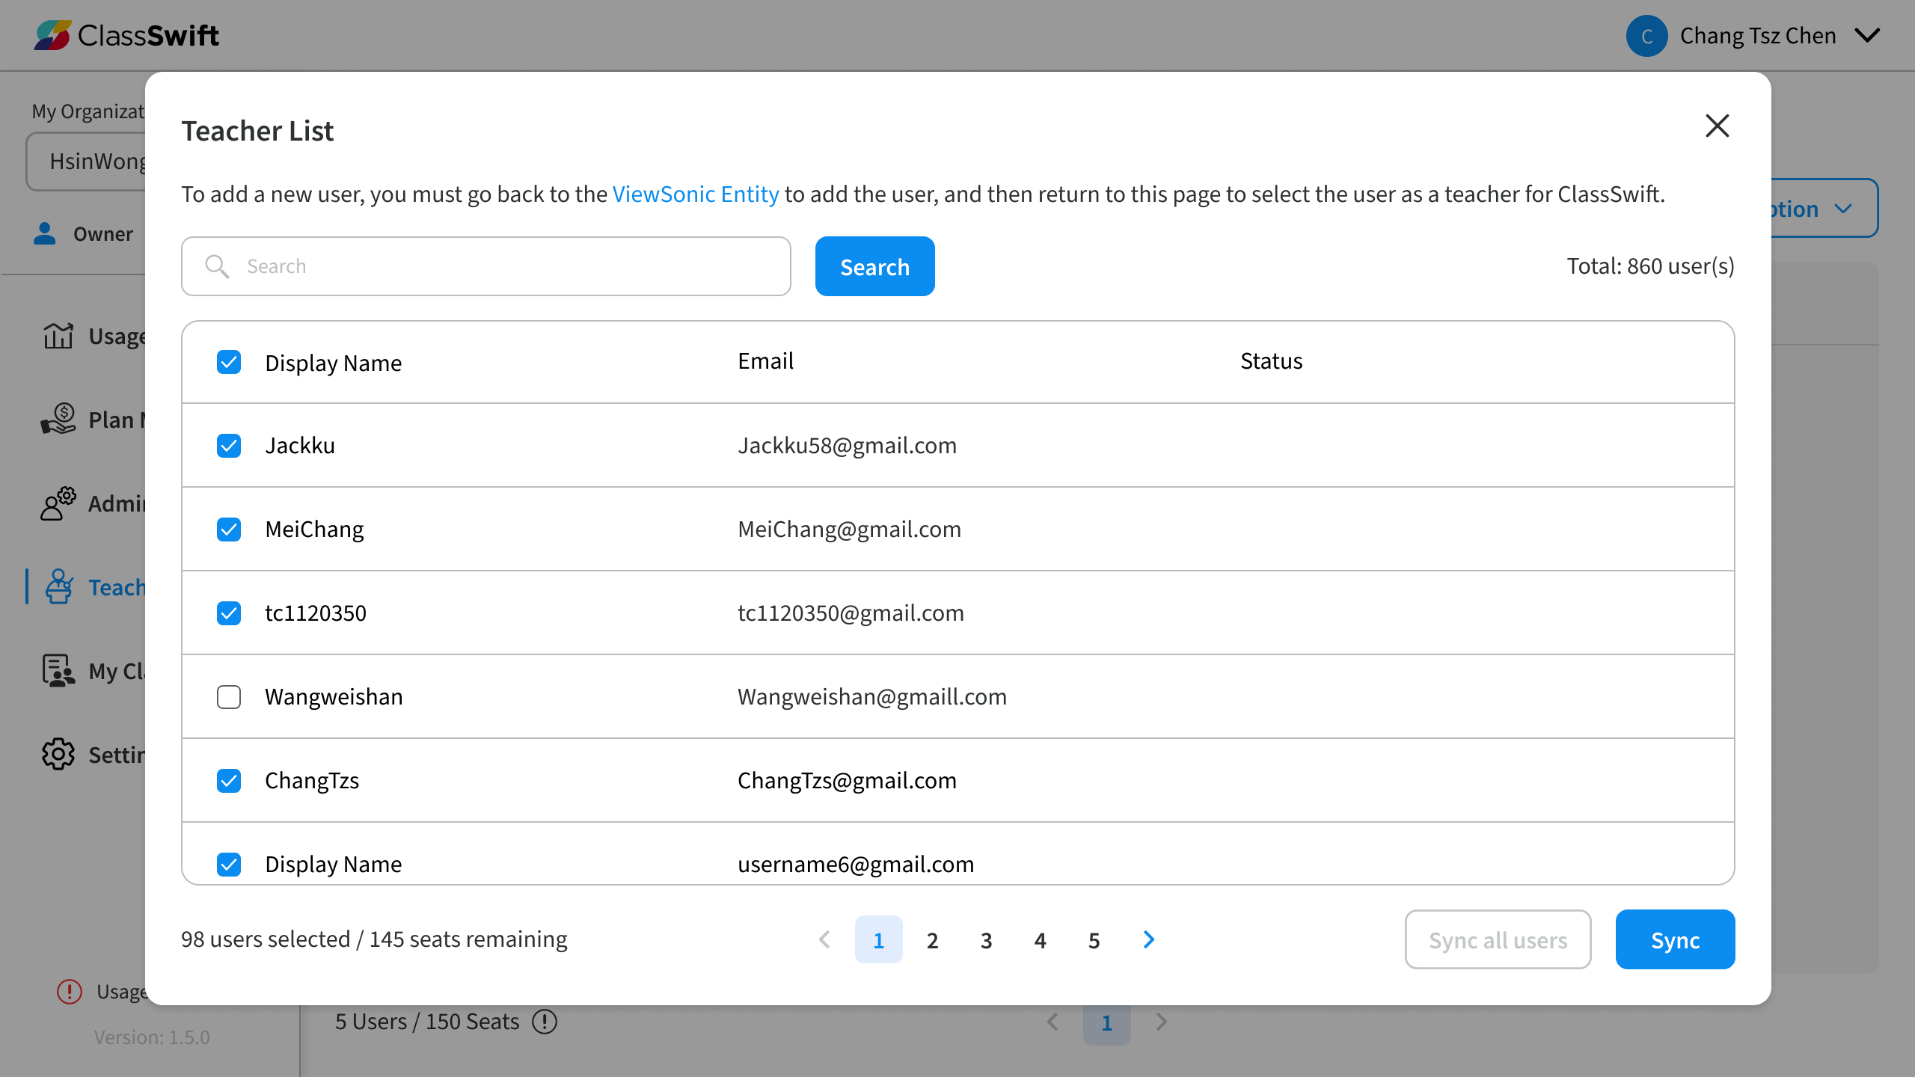Click the user avatar circle
This screenshot has width=1915, height=1077.
(x=1646, y=36)
